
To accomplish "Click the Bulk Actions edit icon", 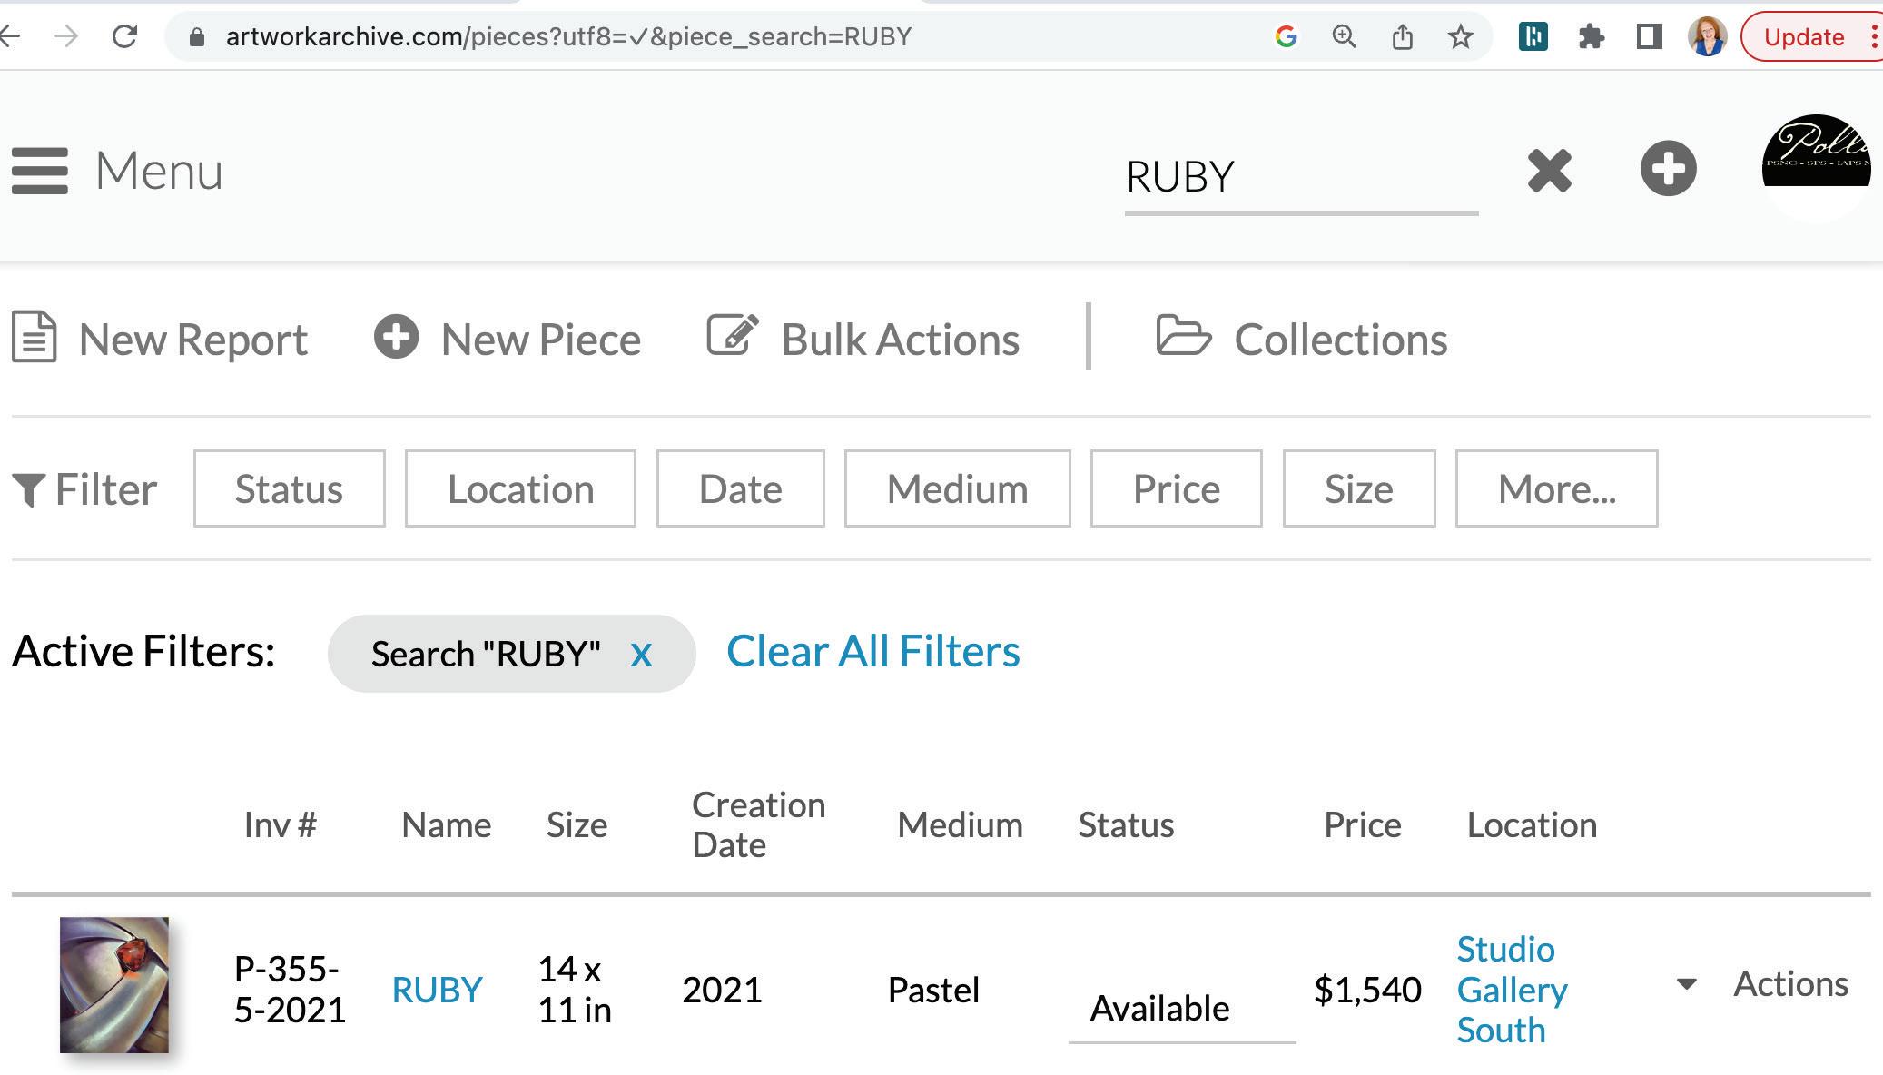I will (x=732, y=336).
